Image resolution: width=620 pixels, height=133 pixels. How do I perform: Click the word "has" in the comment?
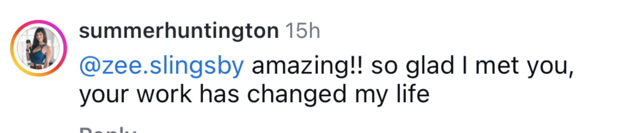tap(219, 94)
